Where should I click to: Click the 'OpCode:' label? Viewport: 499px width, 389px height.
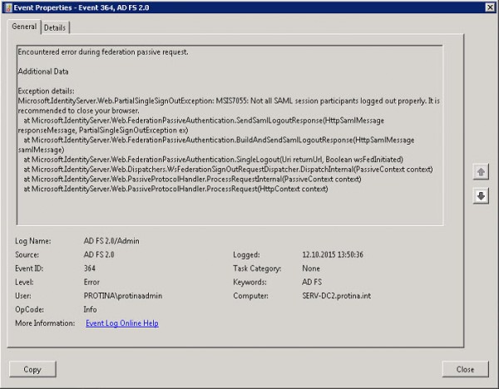coord(30,309)
